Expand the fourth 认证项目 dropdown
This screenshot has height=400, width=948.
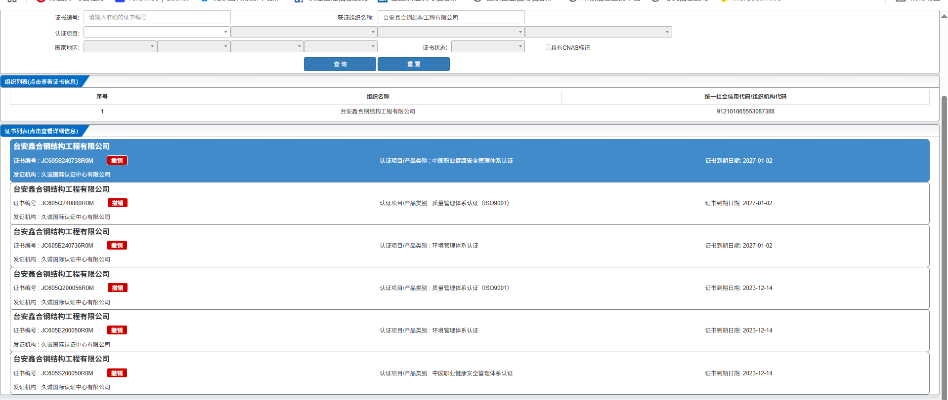coord(599,32)
